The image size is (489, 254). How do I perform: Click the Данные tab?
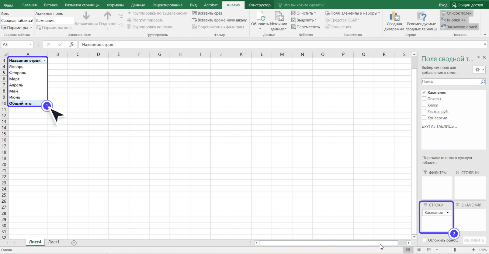tap(138, 5)
